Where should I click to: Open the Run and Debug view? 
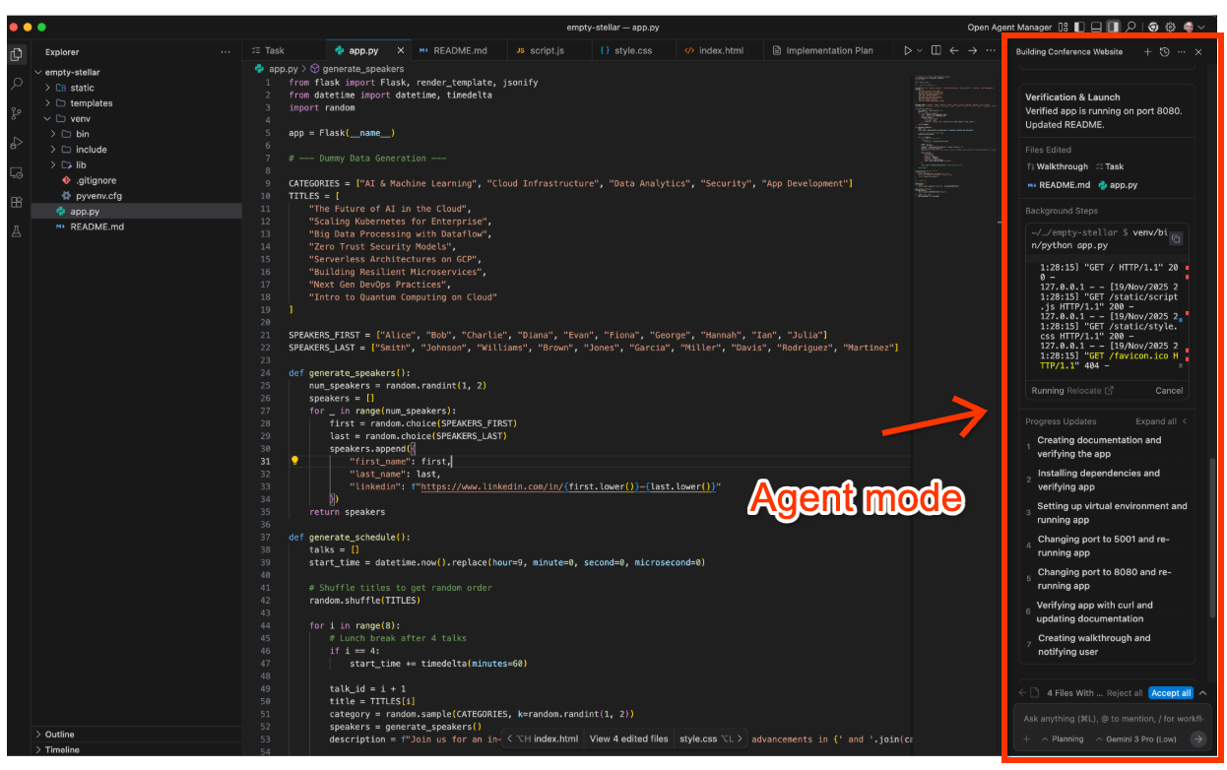click(17, 143)
